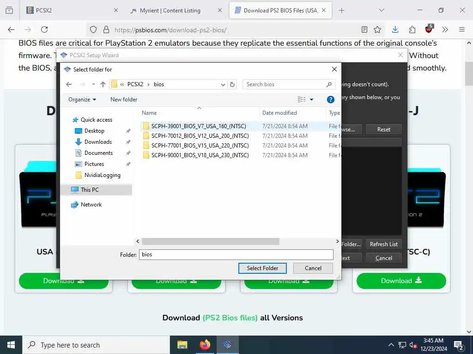Click Reset in PCSX2 Setup Wizard

[384, 130]
